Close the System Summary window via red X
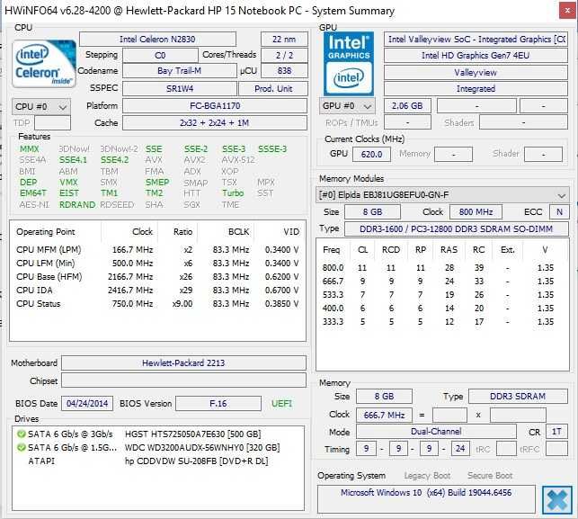Viewport: 578px width, 519px height. pos(568,11)
